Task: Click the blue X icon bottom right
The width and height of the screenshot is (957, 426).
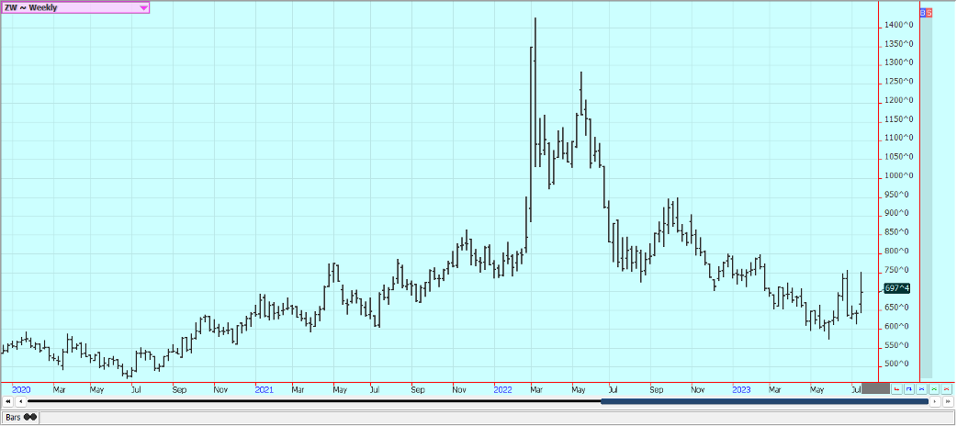Action: 921,388
